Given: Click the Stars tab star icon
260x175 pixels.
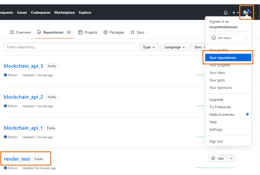Looking at the screenshot, I should [133, 32].
